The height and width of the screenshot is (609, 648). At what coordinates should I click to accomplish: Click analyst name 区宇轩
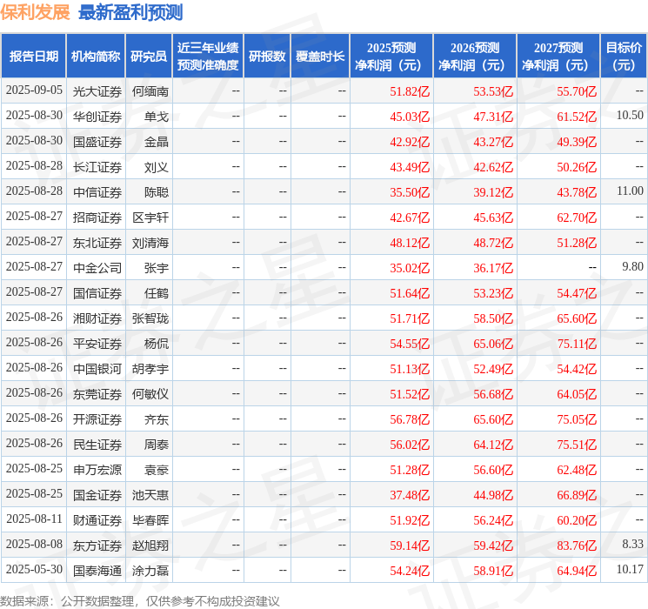(150, 217)
